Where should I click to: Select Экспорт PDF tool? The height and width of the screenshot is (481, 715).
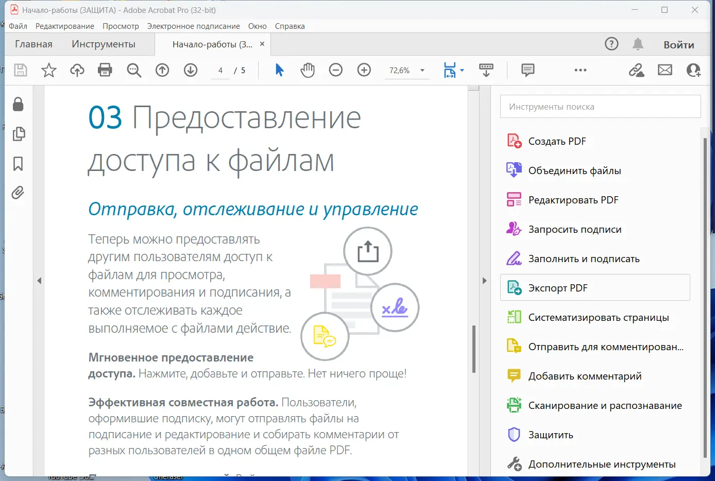[x=595, y=288]
